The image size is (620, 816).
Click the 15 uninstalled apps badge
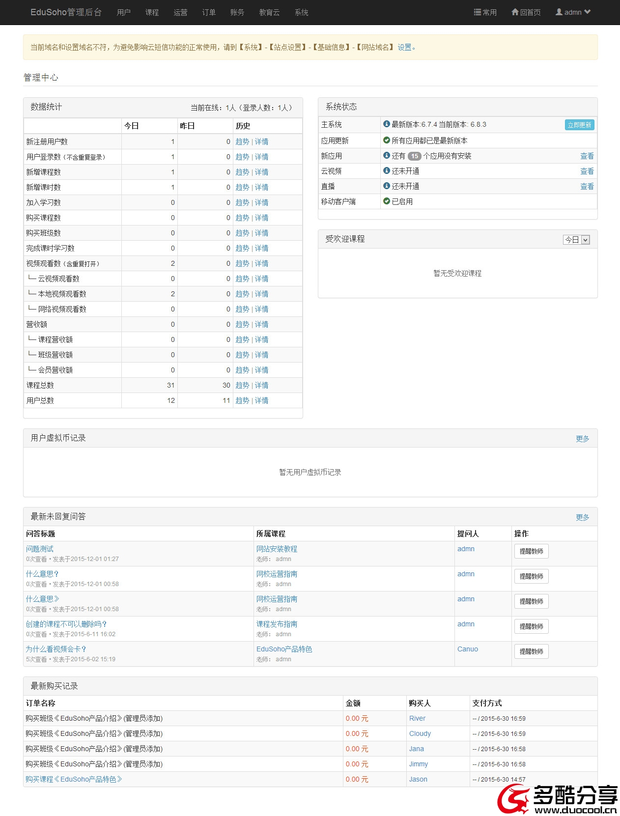pos(415,156)
